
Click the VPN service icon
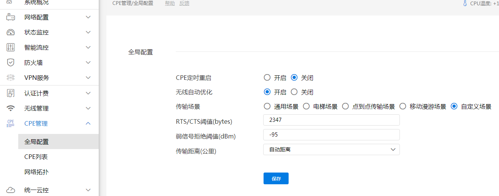coord(11,78)
